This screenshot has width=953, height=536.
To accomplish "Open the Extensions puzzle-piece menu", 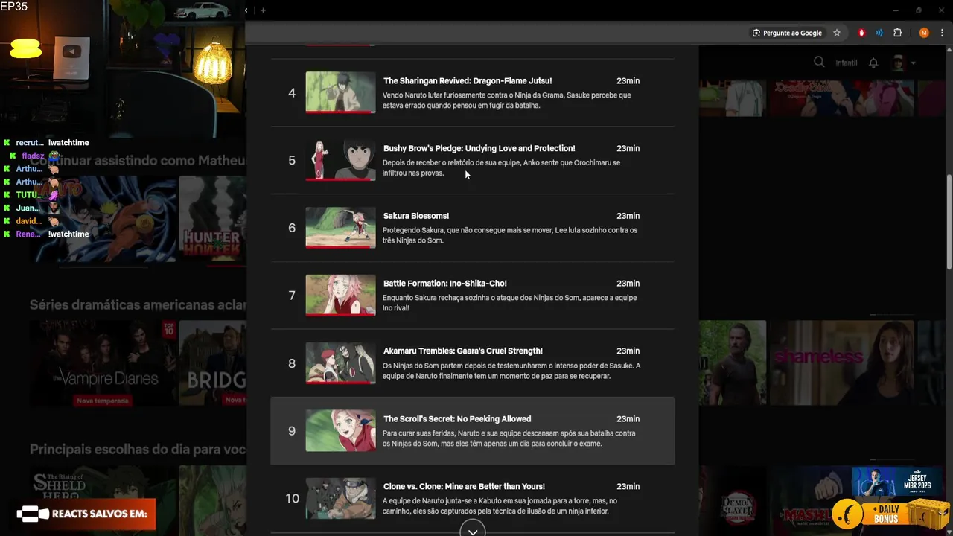I will click(x=897, y=33).
